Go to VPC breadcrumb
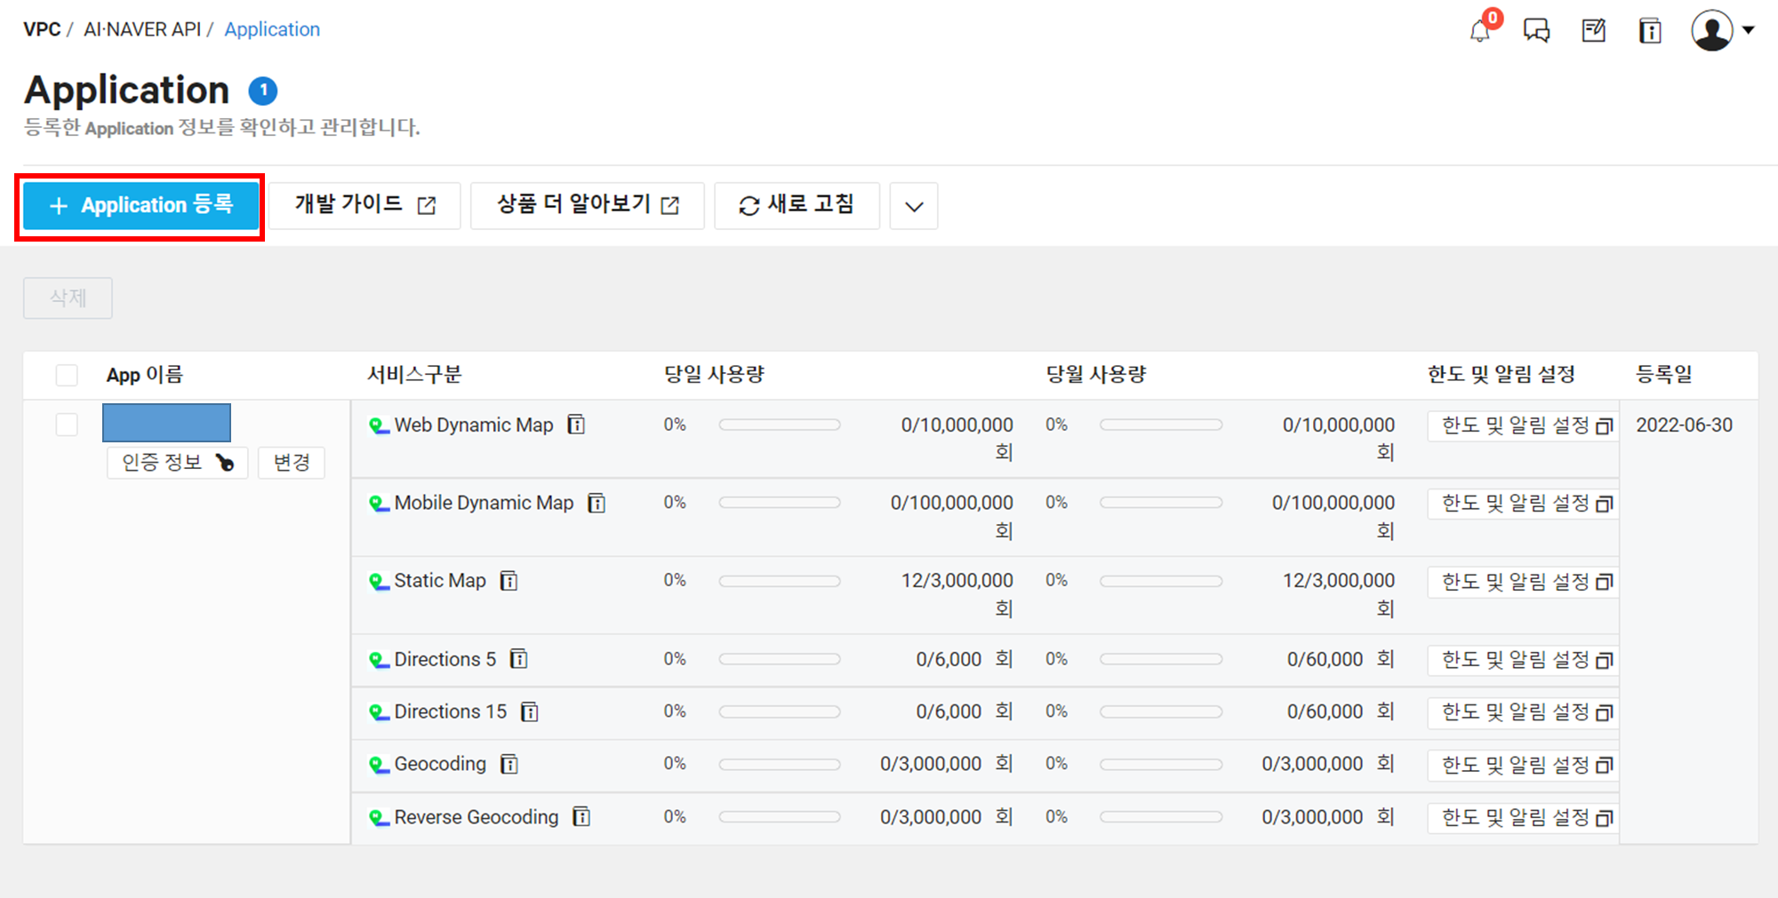The width and height of the screenshot is (1778, 898). tap(42, 29)
